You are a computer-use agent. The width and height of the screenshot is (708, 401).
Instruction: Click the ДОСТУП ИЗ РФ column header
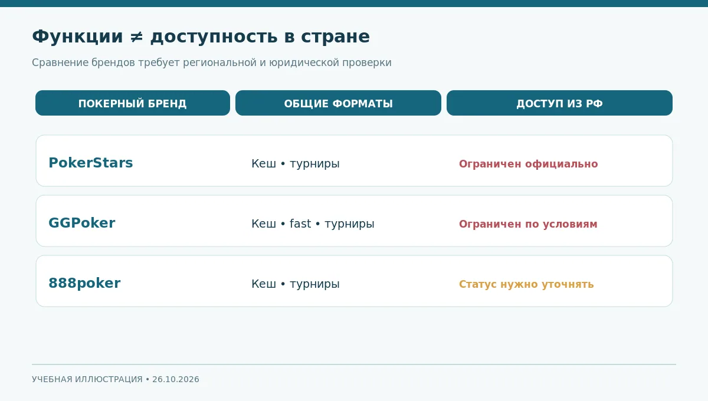coord(559,103)
